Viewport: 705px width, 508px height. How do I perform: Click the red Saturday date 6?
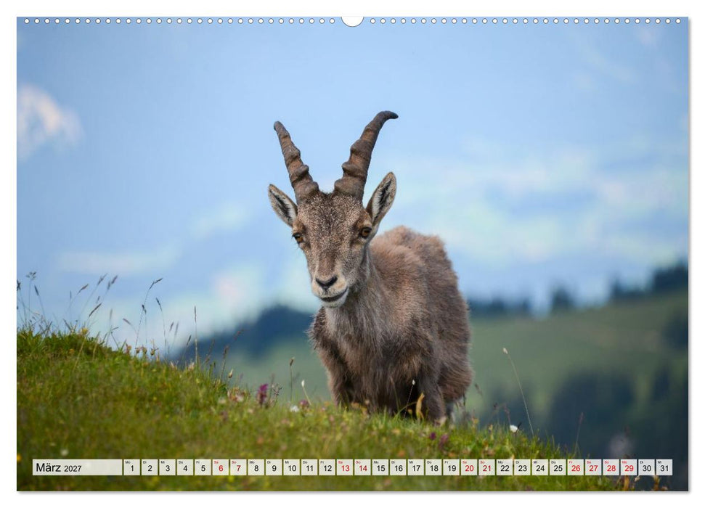pyautogui.click(x=220, y=467)
